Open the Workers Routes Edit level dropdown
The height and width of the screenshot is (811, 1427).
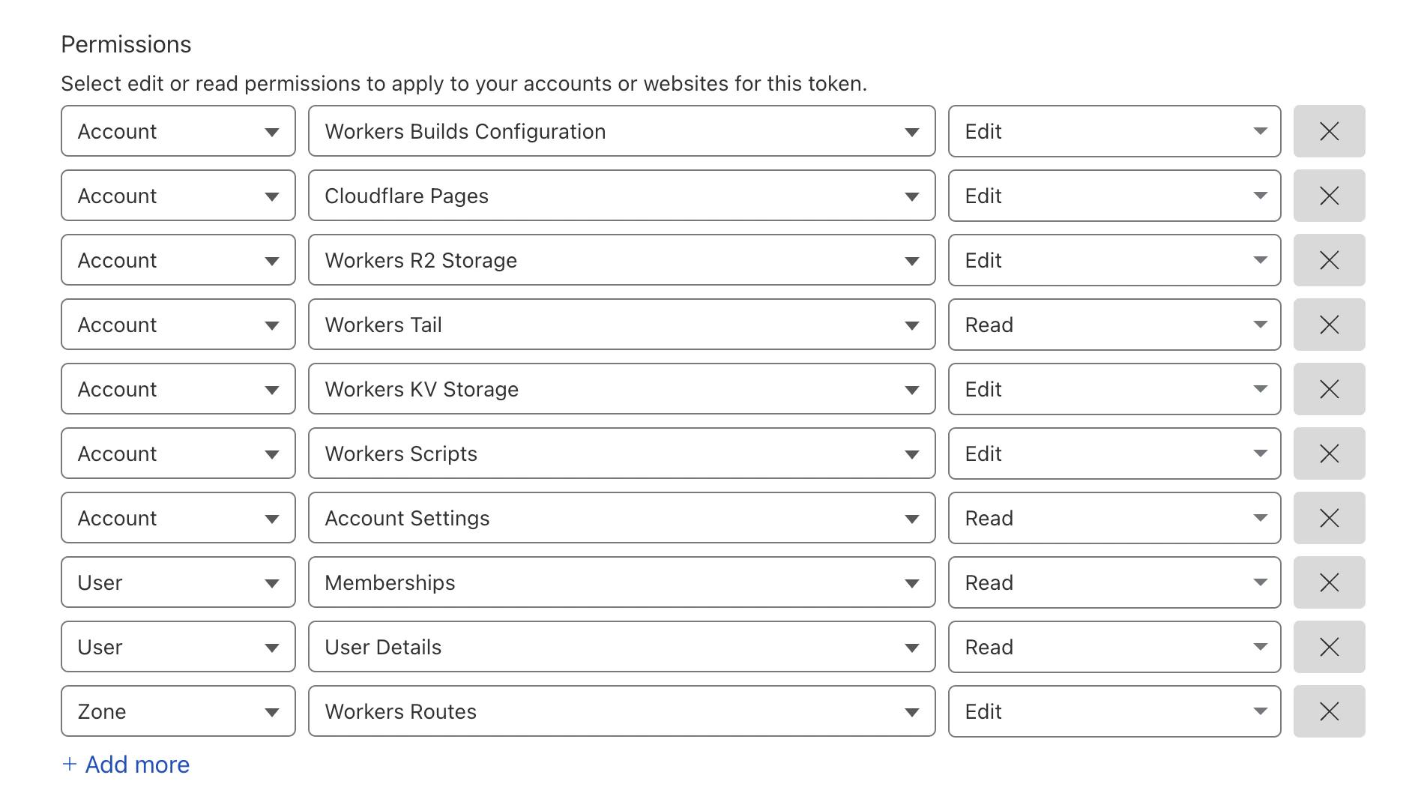[1114, 711]
